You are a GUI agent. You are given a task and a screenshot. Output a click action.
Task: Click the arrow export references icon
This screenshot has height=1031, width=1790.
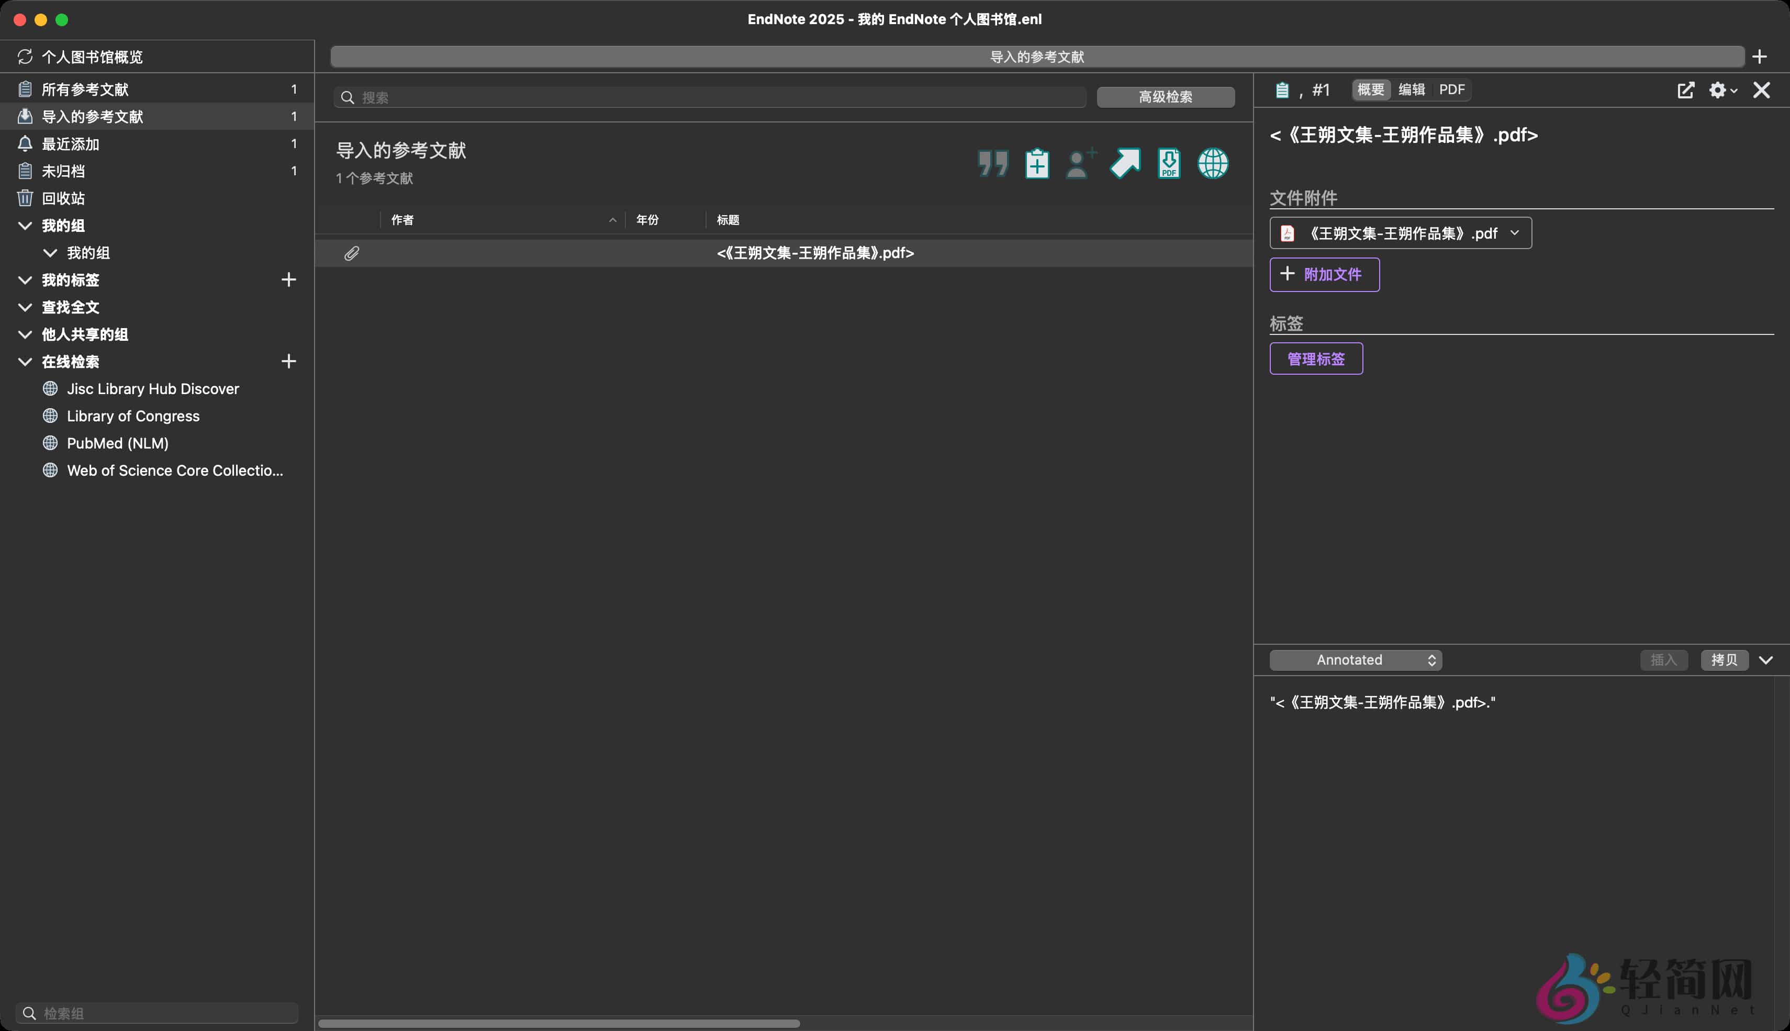1125,164
